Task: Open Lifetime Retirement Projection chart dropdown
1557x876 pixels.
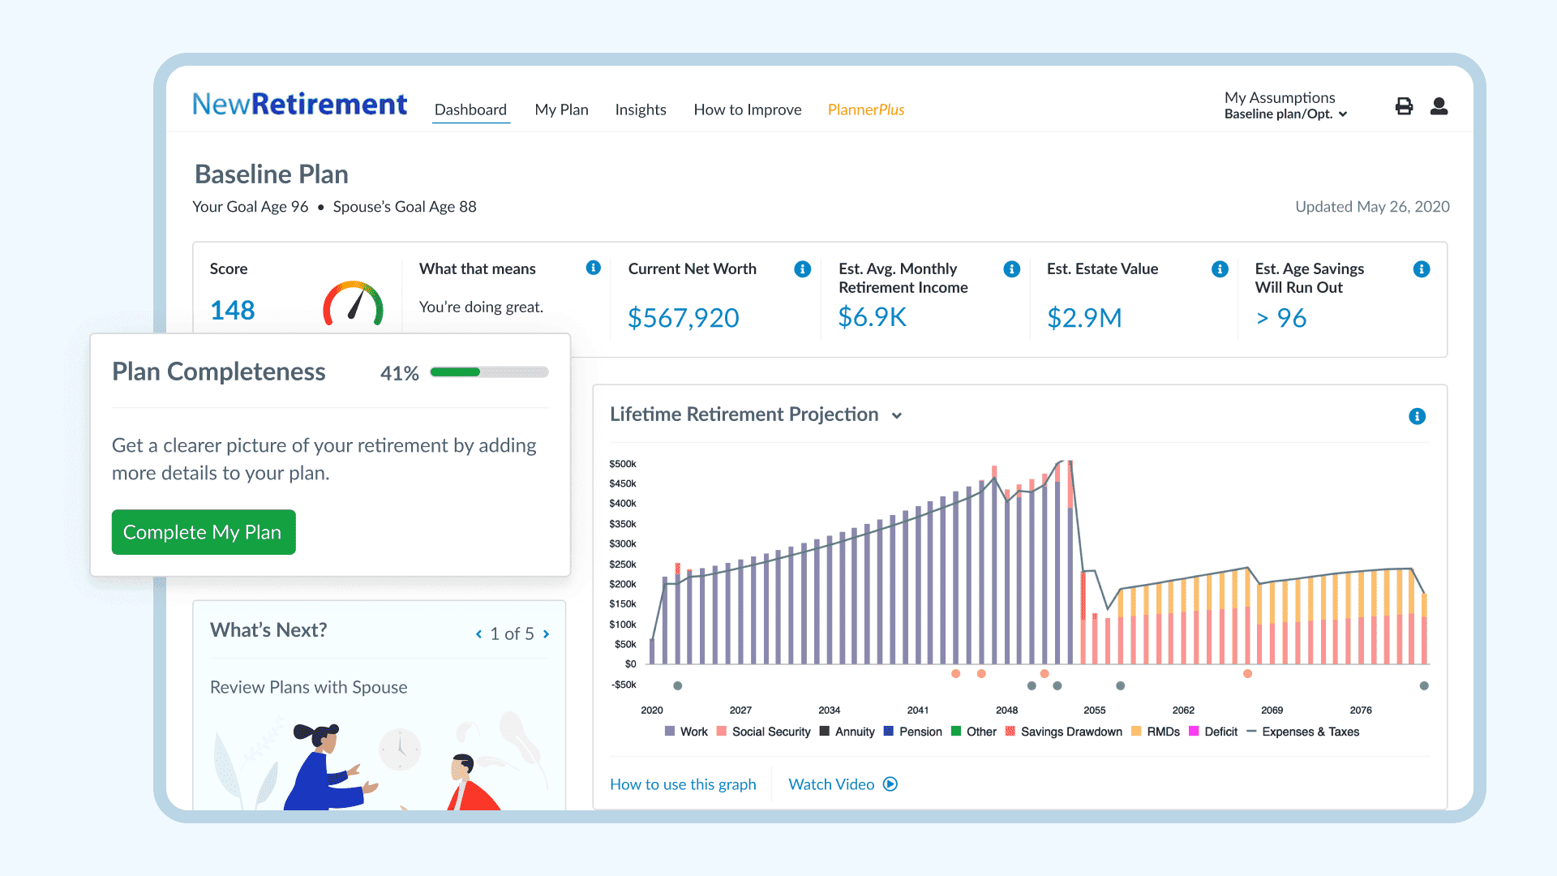Action: (x=897, y=415)
